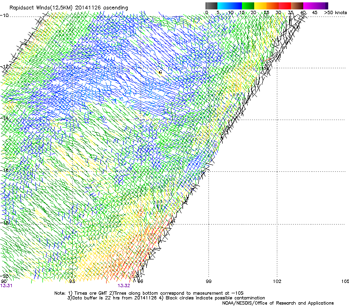This screenshot has height=306, width=349.
Task: Click the magenta 40-45 knots legend swatch
Action: click(309, 6)
